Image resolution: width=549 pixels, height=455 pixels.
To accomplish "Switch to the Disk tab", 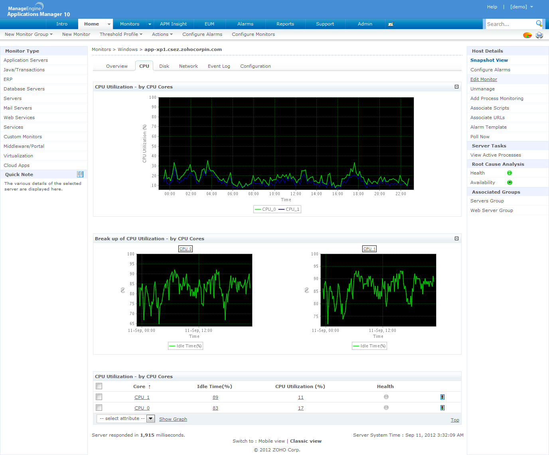I will coord(164,66).
